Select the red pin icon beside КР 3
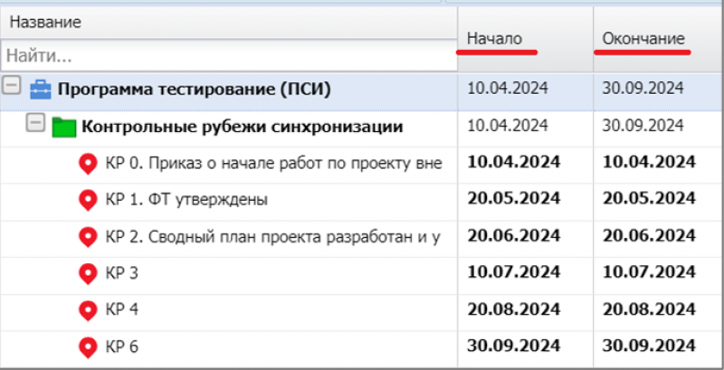 (x=88, y=273)
